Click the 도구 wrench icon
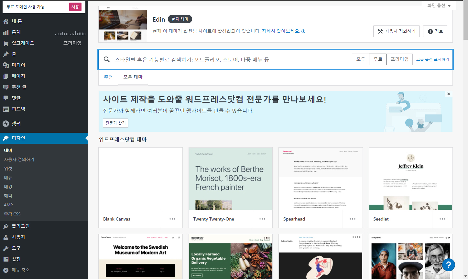 (x=6, y=248)
